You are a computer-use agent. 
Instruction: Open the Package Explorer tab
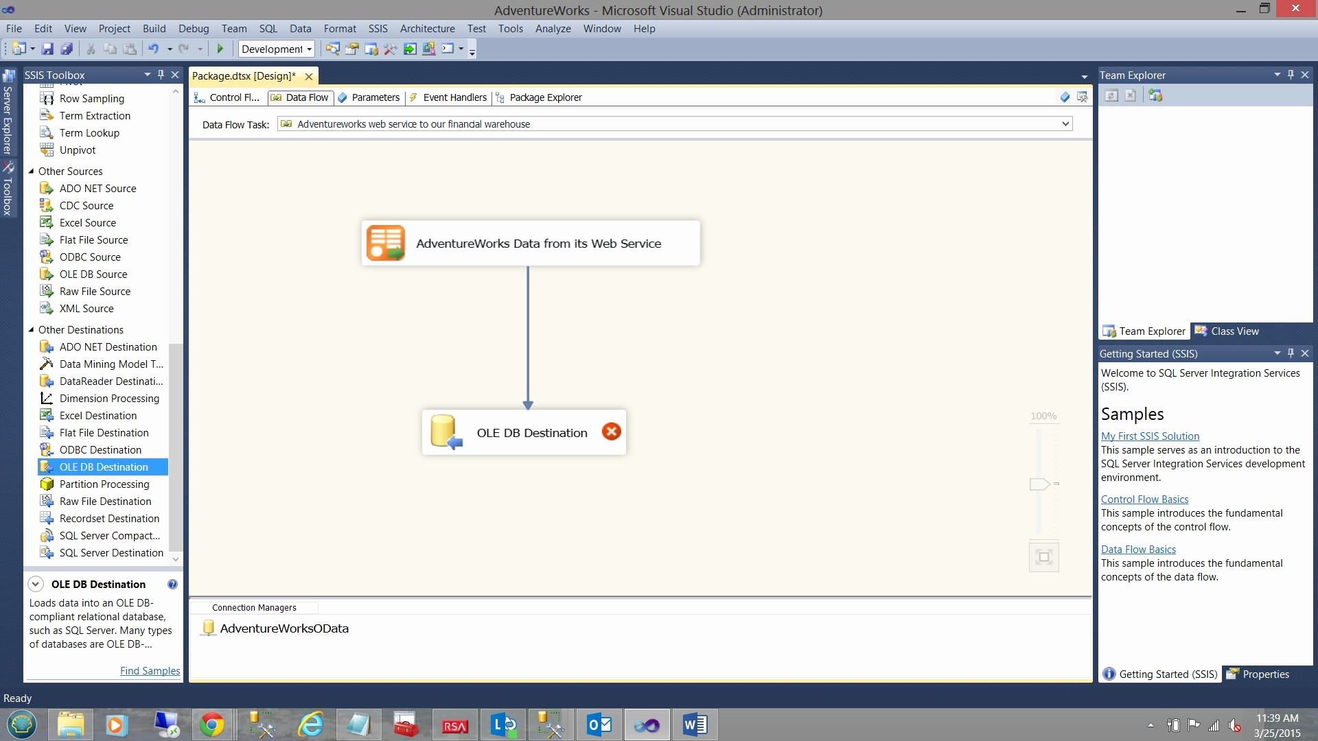[545, 97]
